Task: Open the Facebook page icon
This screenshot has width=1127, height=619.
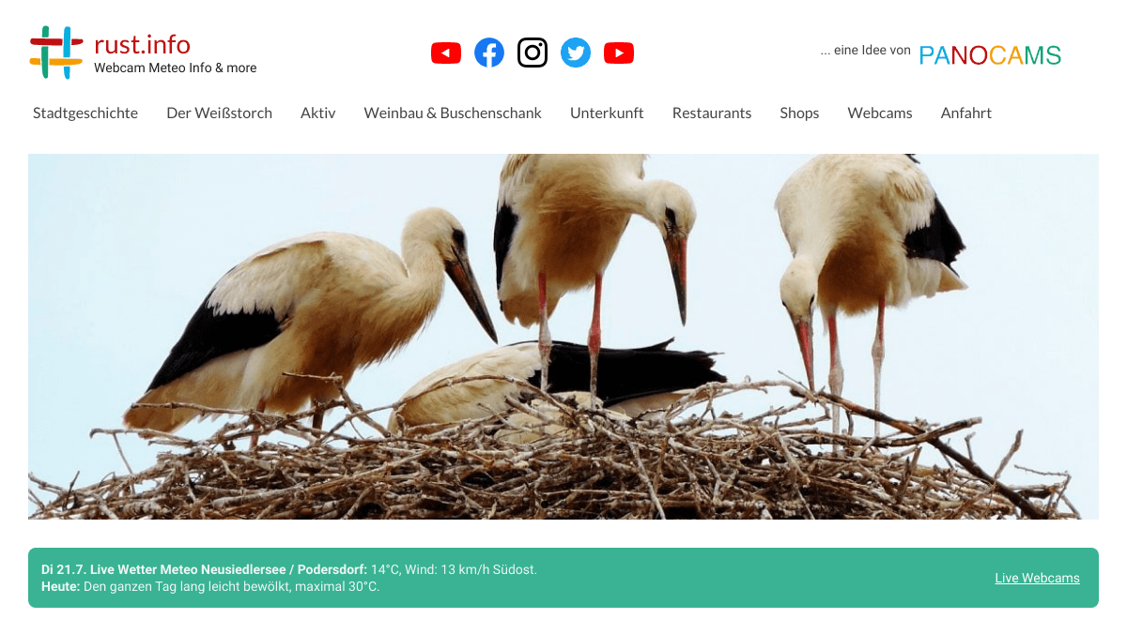Action: click(489, 53)
